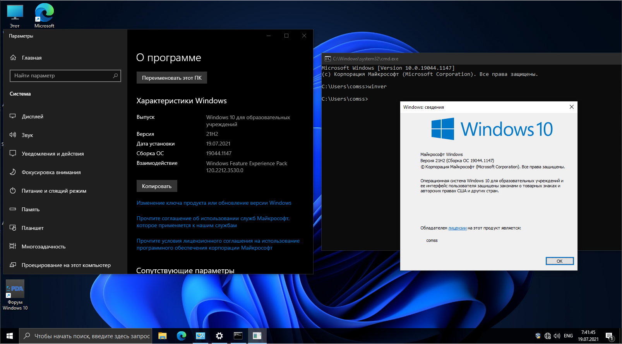Switch to the winver window on taskbar
The width and height of the screenshot is (622, 344).
[257, 336]
